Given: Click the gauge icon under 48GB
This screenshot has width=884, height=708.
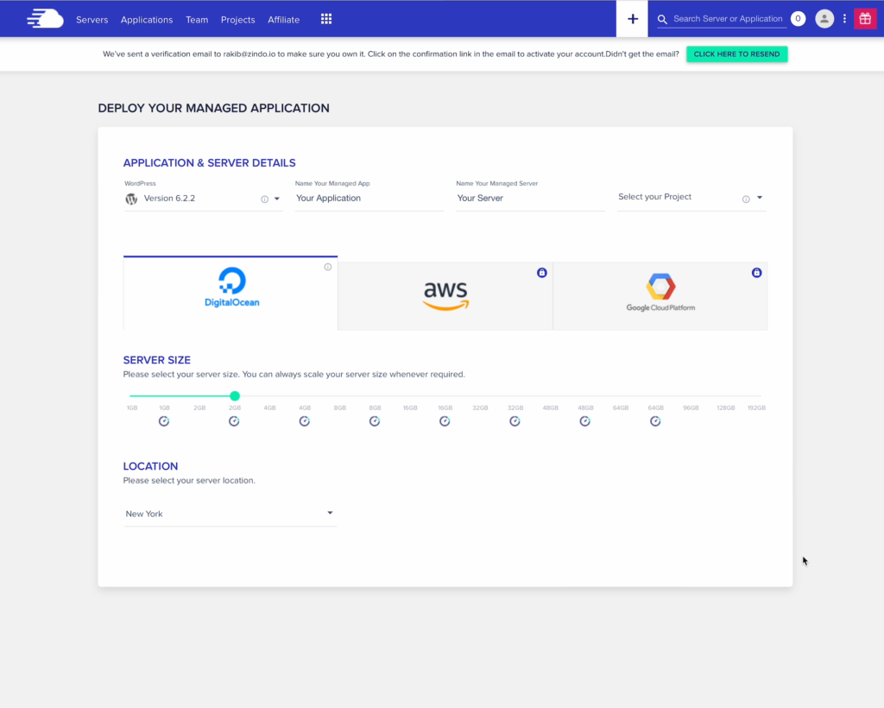Looking at the screenshot, I should [585, 421].
